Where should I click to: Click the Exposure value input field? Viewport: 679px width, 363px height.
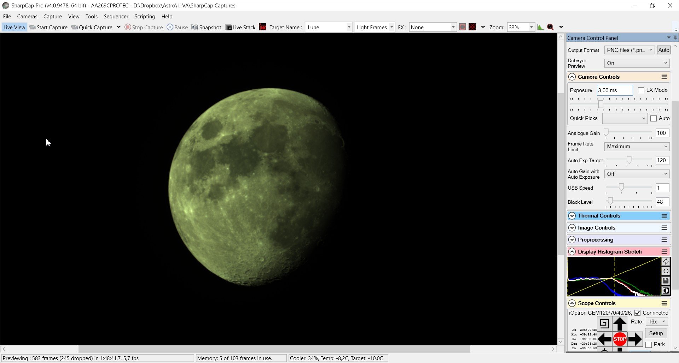[x=615, y=90]
